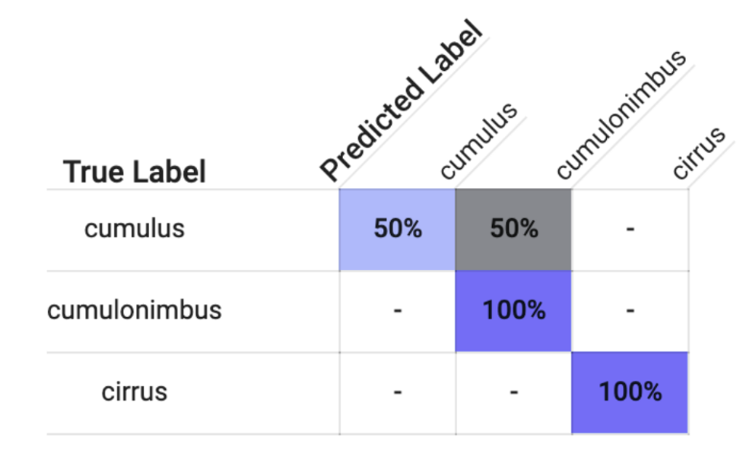The height and width of the screenshot is (462, 750).
Task: Click the cumulus row label
Action: (x=134, y=230)
